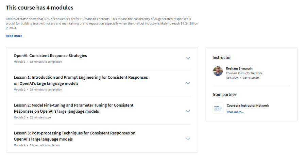
Task: Expand Lesson 1 Prompt Engineering module chevron
Action: tap(188, 83)
